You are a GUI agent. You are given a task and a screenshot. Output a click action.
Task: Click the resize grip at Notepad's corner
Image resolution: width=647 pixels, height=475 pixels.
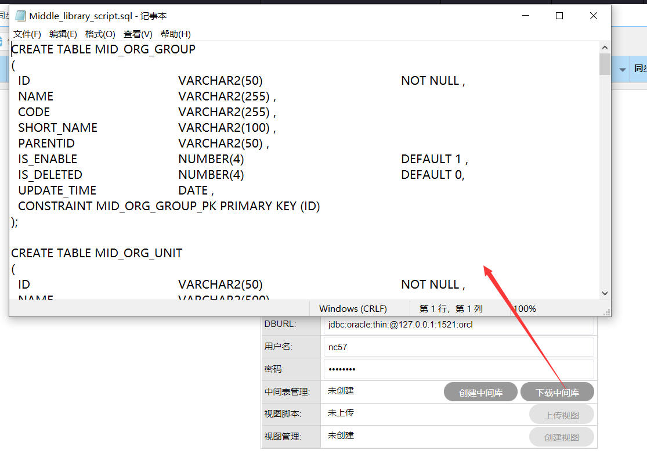(x=606, y=312)
